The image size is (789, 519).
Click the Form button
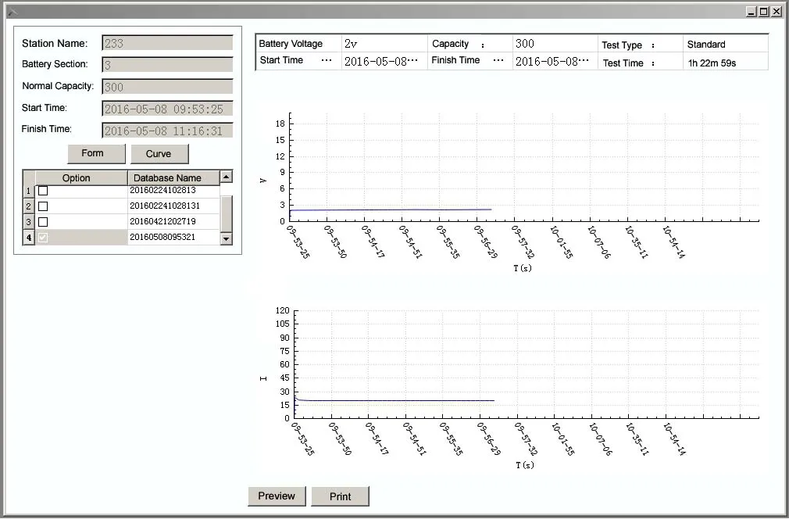(96, 153)
